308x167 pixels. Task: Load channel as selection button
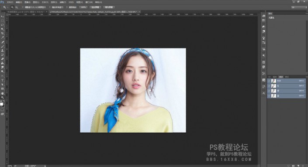coord(289,166)
